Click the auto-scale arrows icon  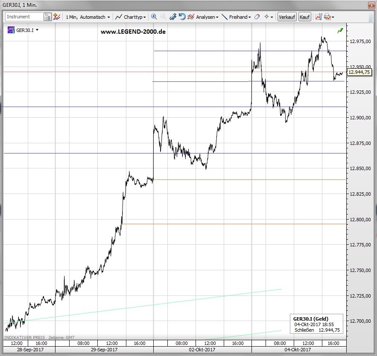(x=172, y=17)
